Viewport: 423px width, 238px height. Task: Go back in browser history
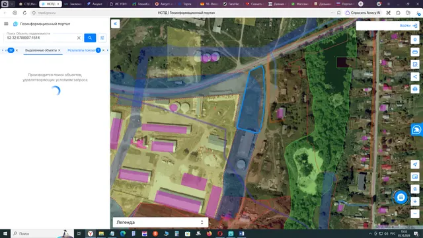[x=5, y=13]
